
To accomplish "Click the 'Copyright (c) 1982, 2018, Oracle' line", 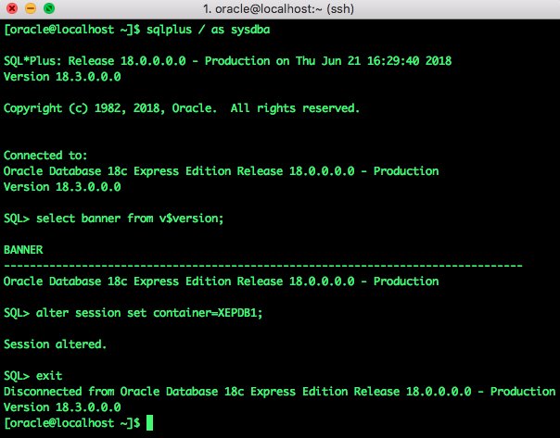I will [182, 108].
